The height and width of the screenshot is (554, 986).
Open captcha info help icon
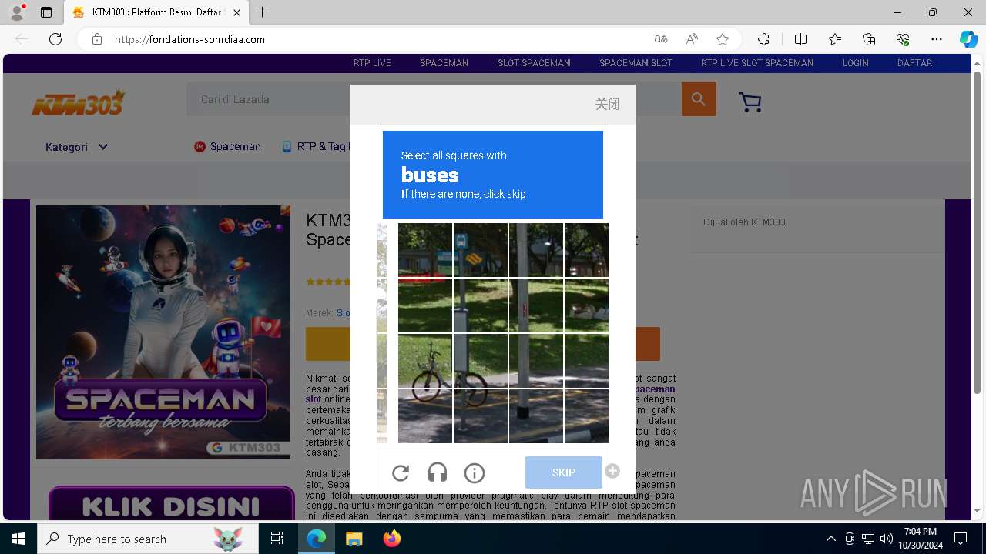coord(475,473)
